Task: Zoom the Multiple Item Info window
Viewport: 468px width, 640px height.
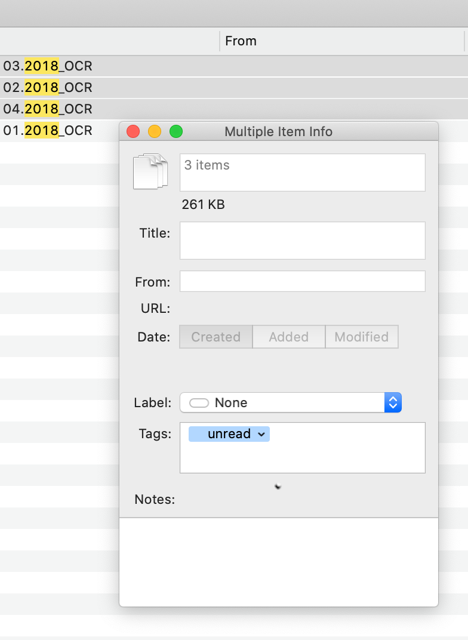Action: 176,131
